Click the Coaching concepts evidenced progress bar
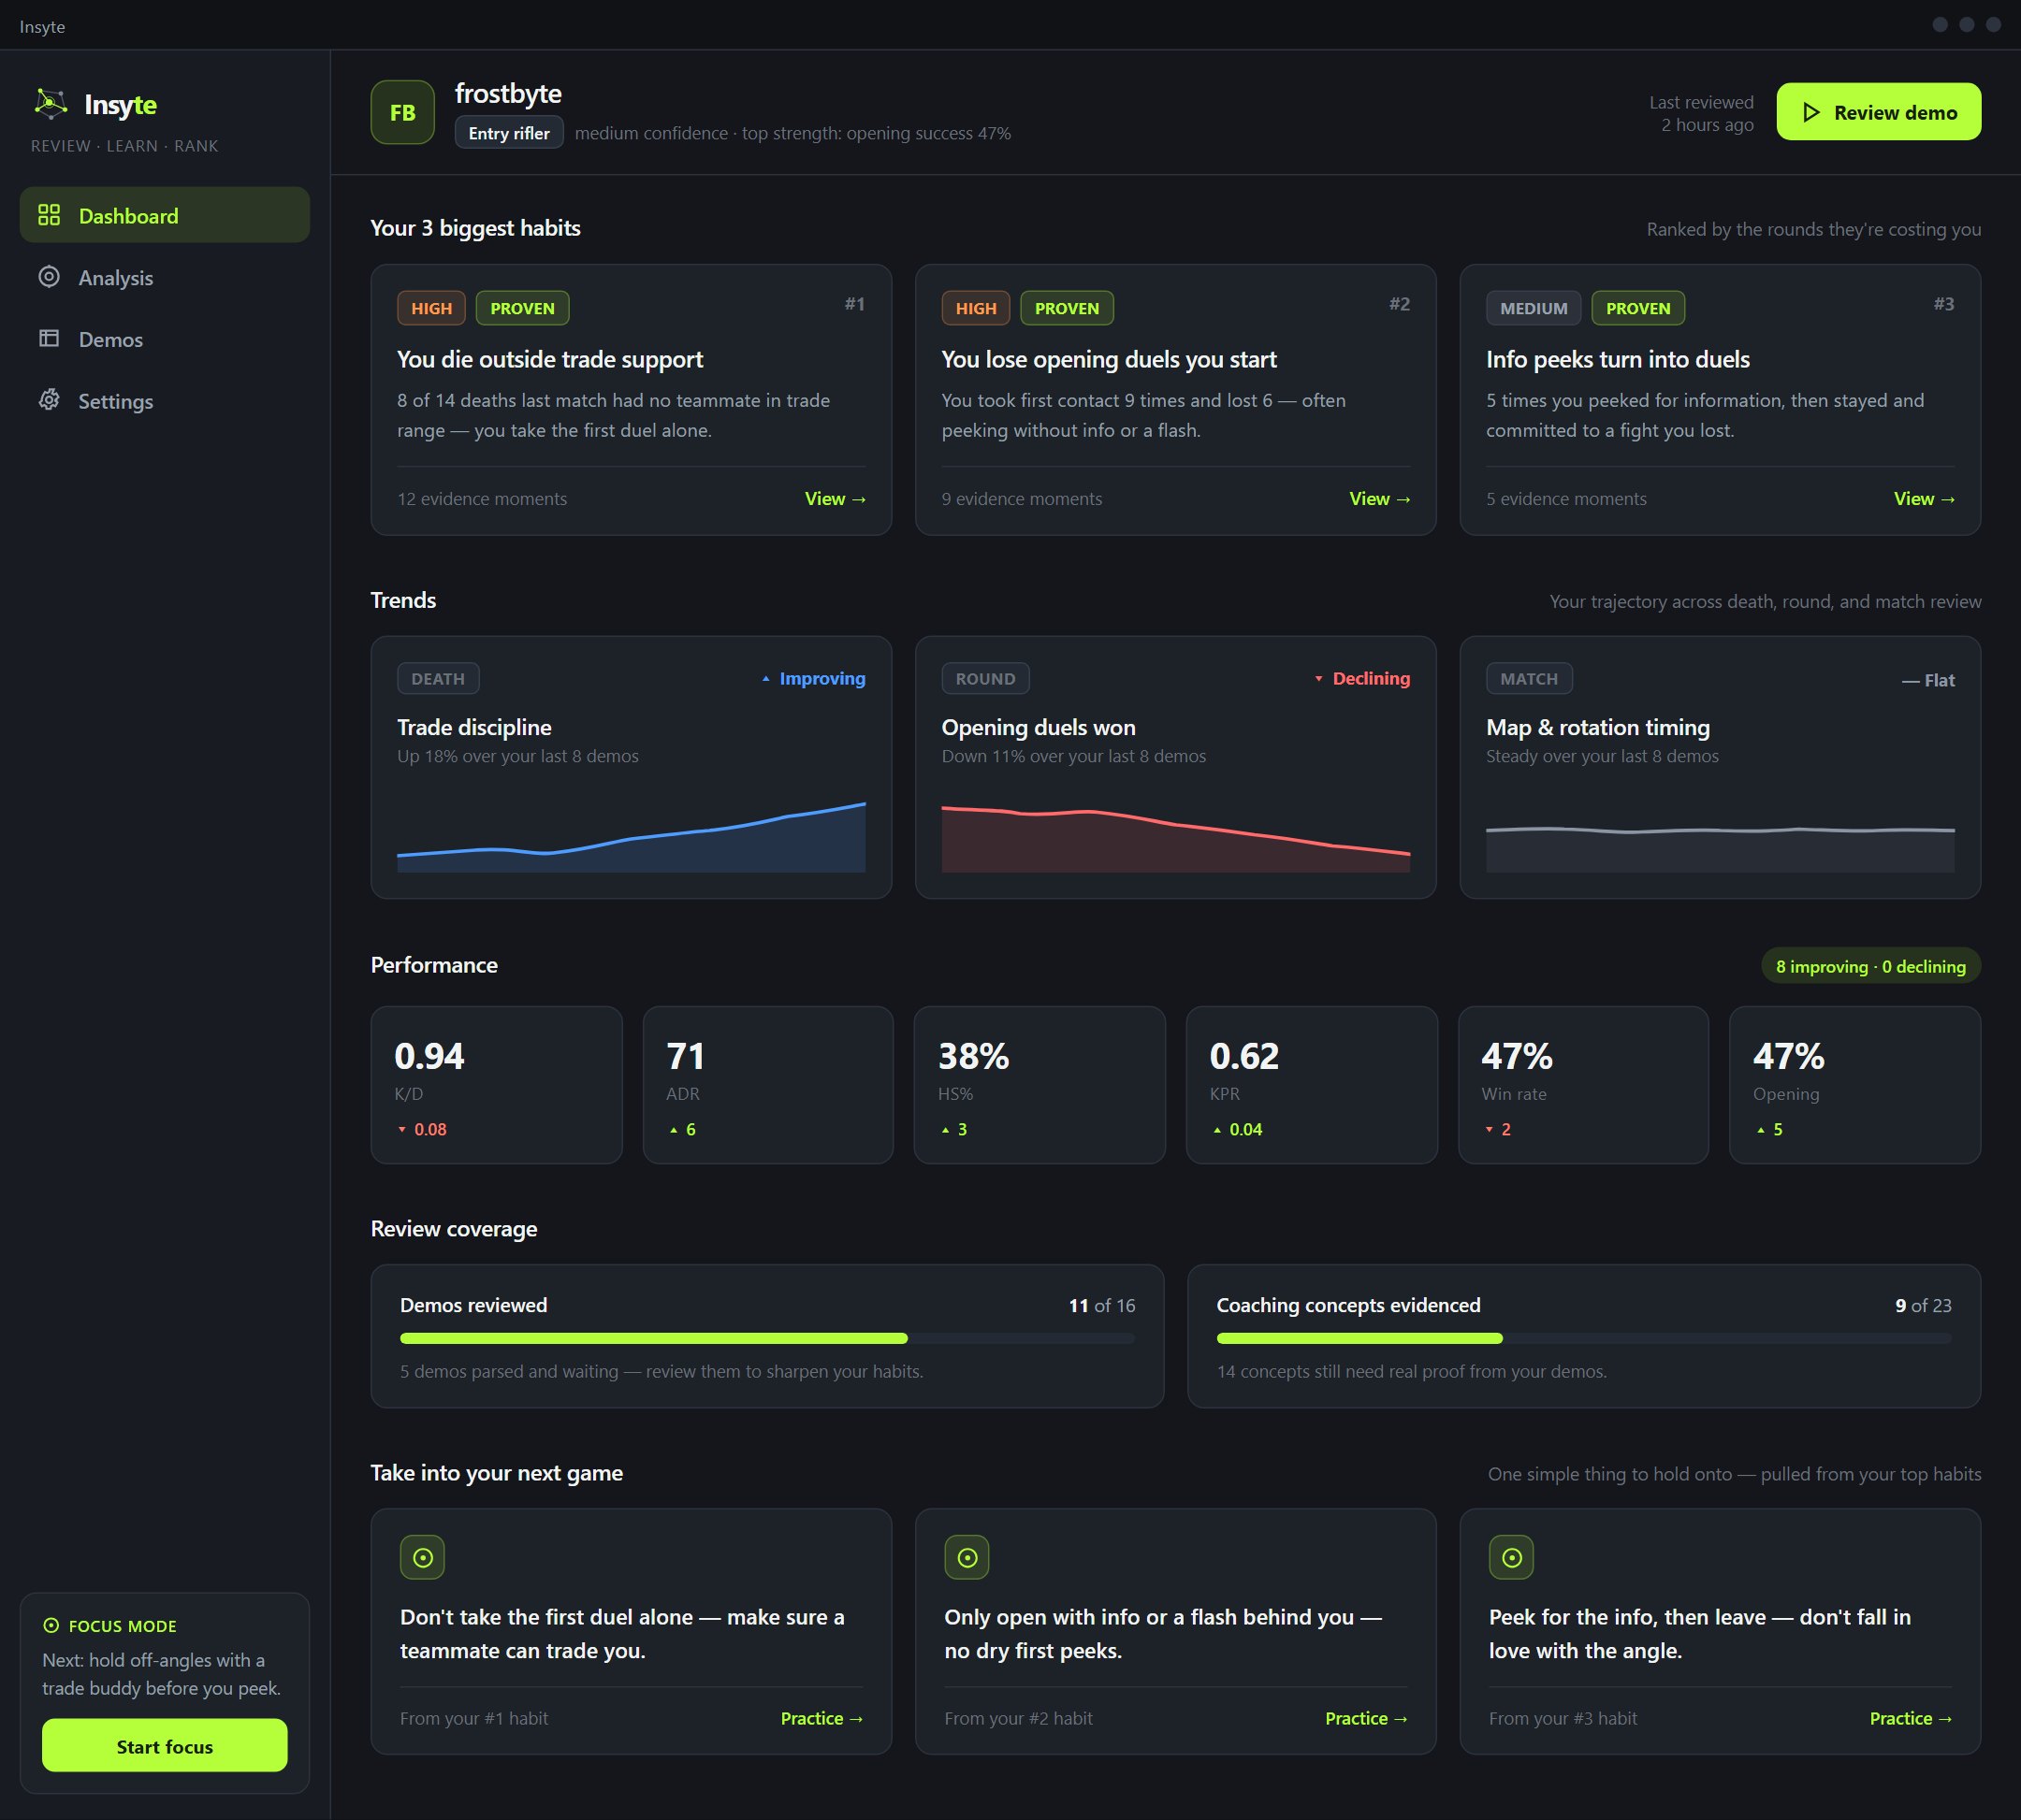The image size is (2021, 1820). [x=1584, y=1339]
